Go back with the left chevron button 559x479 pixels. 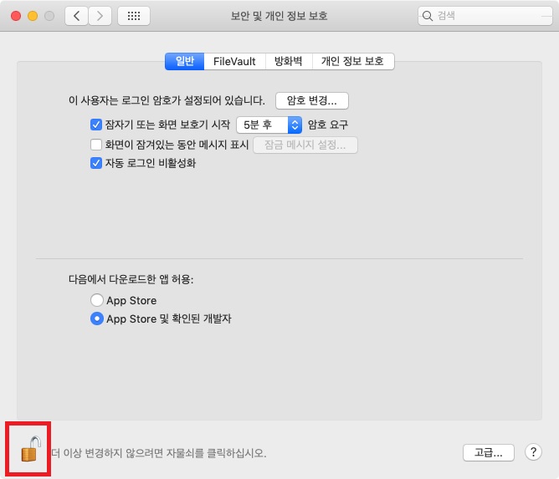[x=76, y=16]
